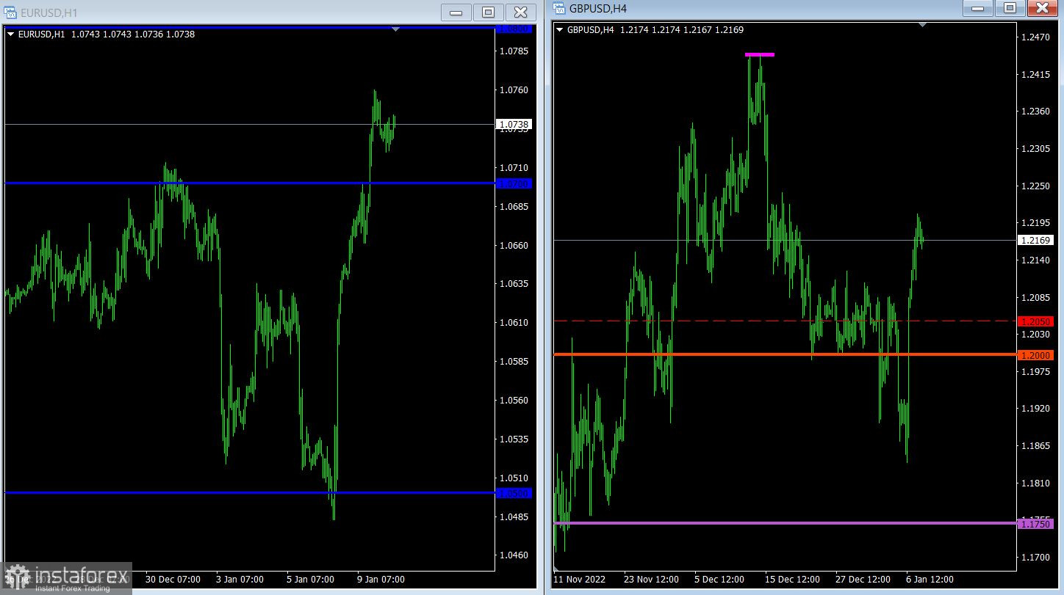The height and width of the screenshot is (595, 1064).
Task: Click the 1.0585 value on EURUSD price axis
Action: 514,362
